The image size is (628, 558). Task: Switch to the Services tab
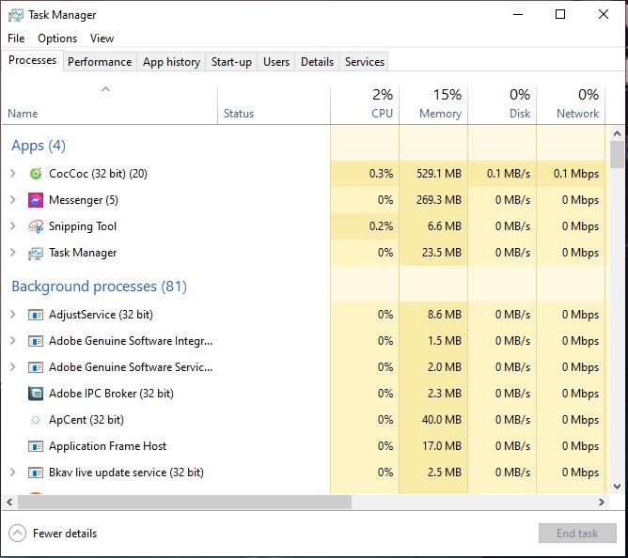(365, 62)
